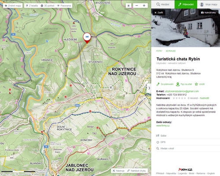Save the place with Uložit star
Screen dimensions: 220x176
tap(200, 84)
